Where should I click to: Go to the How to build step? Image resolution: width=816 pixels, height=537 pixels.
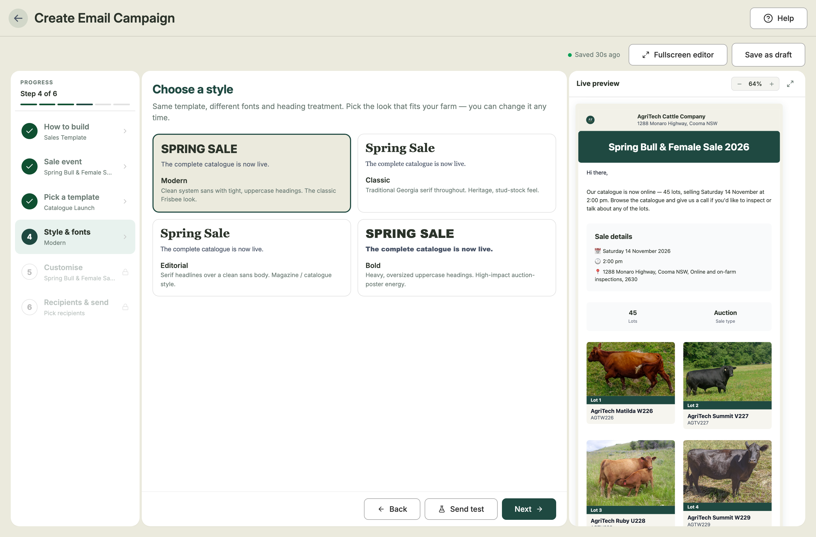click(x=75, y=131)
